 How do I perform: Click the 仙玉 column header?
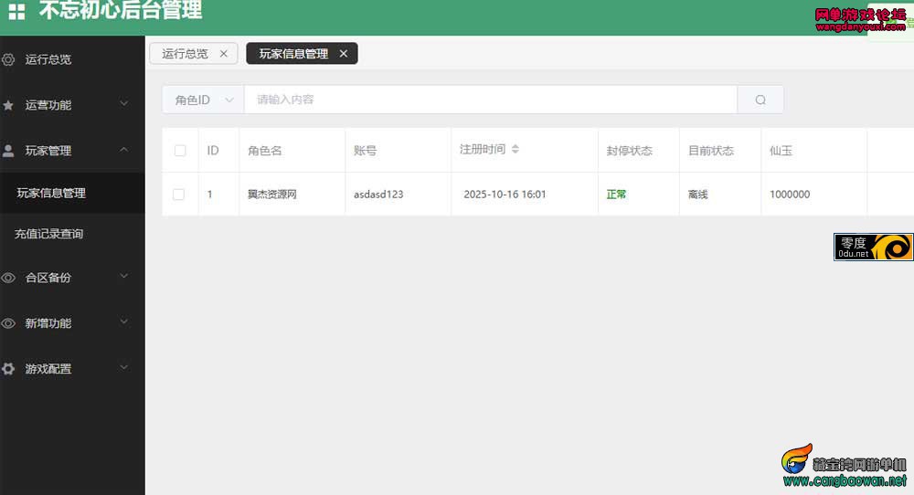tap(781, 151)
